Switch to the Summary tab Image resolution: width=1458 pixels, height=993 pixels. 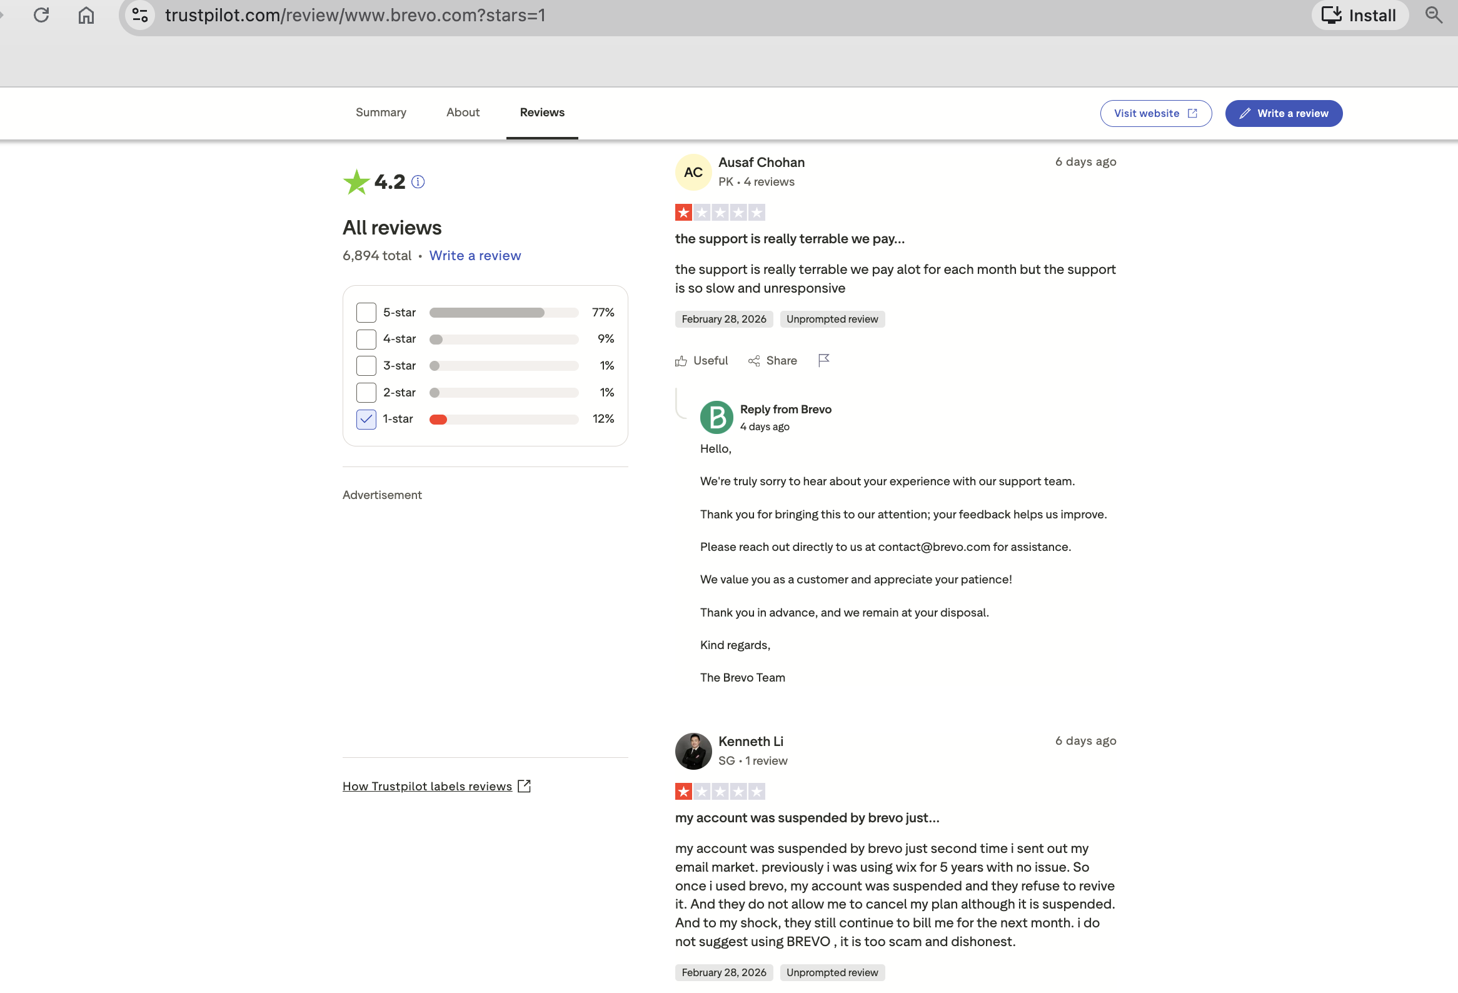(381, 113)
